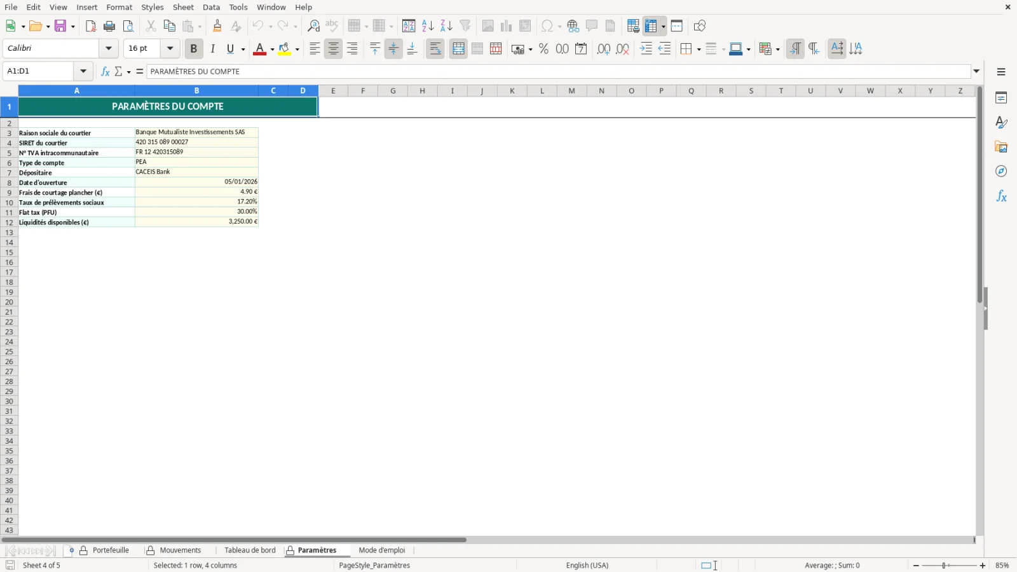Open the Data menu
This screenshot has width=1017, height=572.
211,7
